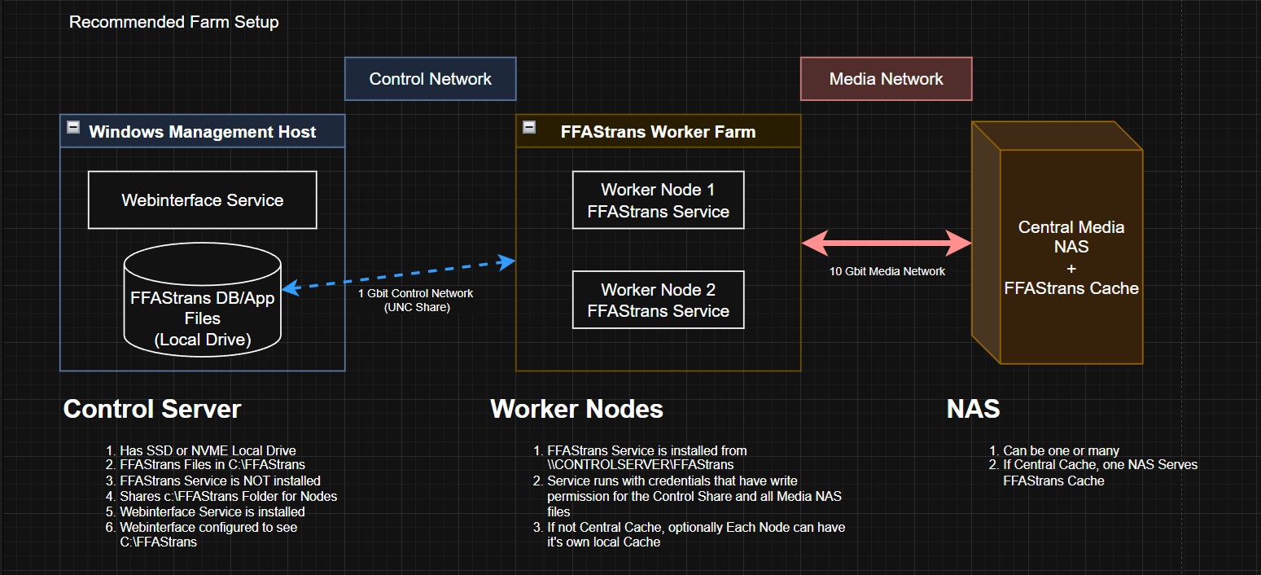The width and height of the screenshot is (1261, 575).
Task: Click 'Shares c:\FFAStrans Folder for Nodes' line
Action: [x=228, y=496]
